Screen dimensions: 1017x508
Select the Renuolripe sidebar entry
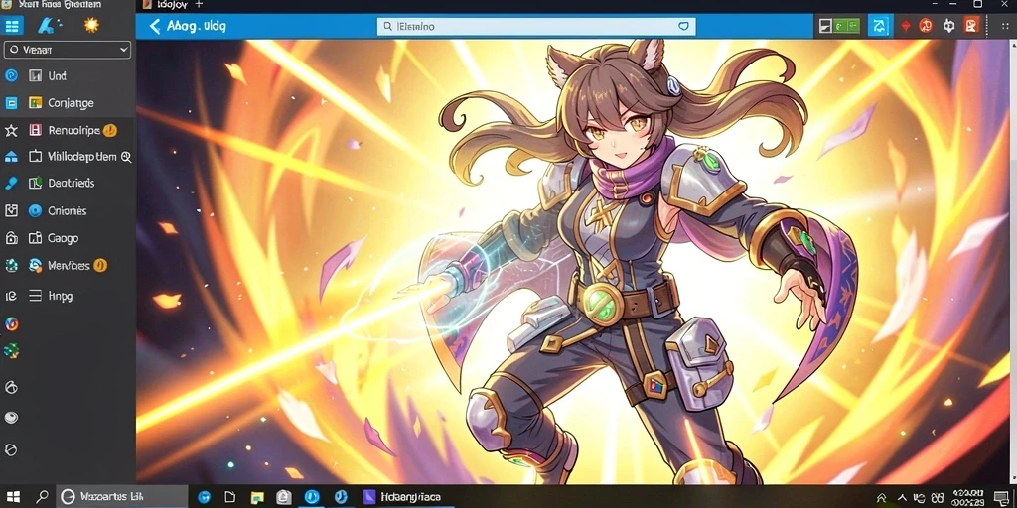coord(73,130)
